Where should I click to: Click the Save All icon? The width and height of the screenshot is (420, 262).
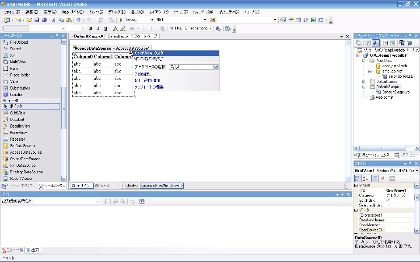point(44,20)
